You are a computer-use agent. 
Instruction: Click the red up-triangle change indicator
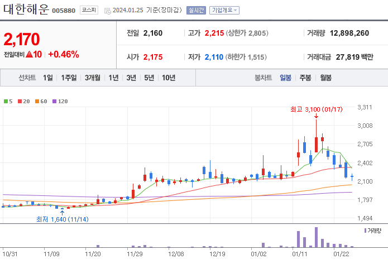[x=29, y=54]
